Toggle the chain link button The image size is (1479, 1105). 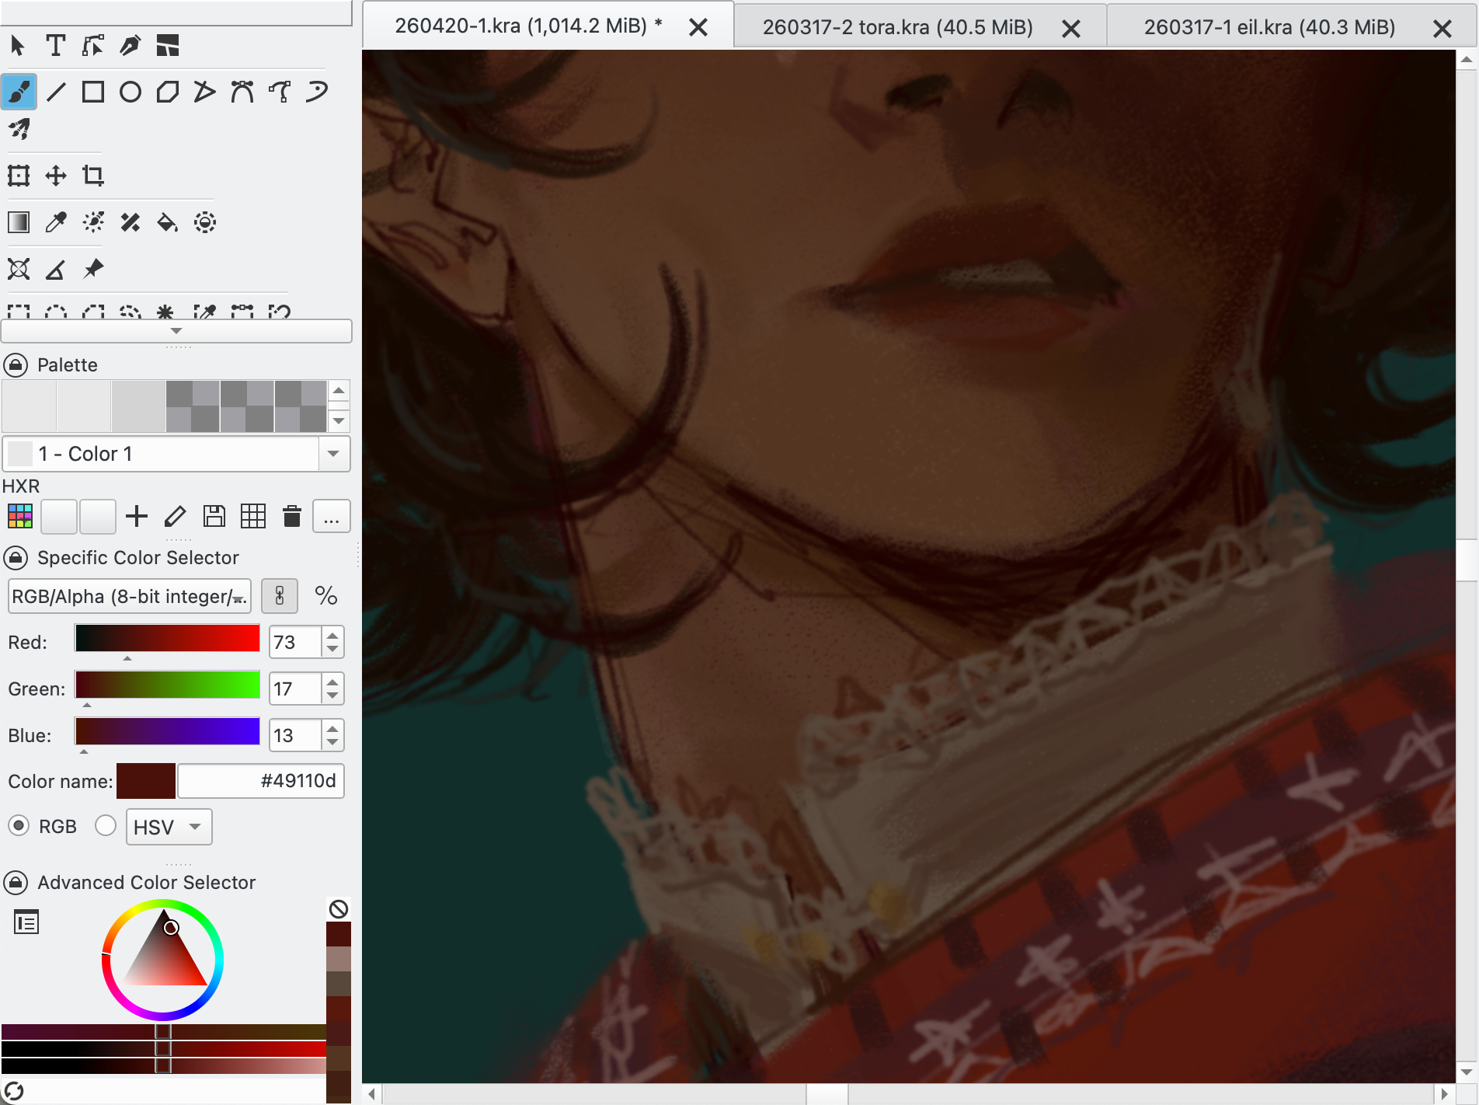click(x=280, y=596)
